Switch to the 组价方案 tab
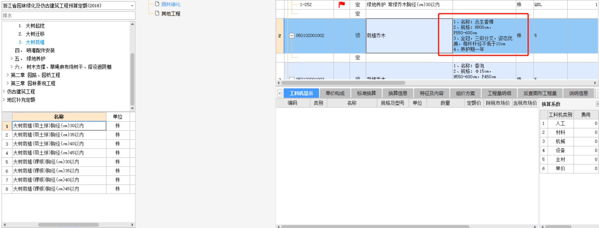This screenshot has width=599, height=228. pyautogui.click(x=466, y=93)
